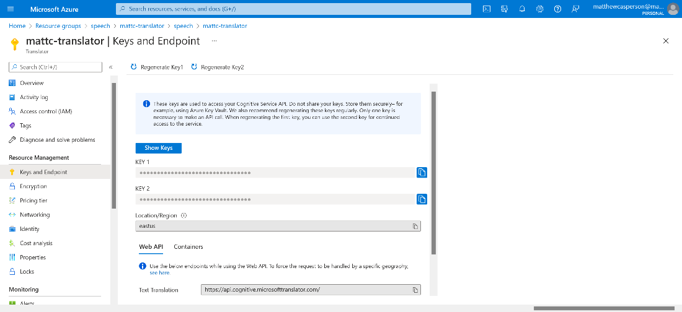Image resolution: width=682 pixels, height=312 pixels.
Task: Click the Overview icon in sidebar
Action: [x=12, y=83]
